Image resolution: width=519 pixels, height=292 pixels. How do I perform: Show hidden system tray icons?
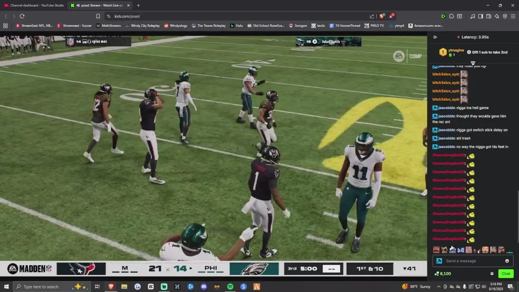438,287
